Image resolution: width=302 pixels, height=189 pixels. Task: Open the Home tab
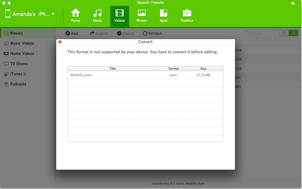tap(75, 16)
